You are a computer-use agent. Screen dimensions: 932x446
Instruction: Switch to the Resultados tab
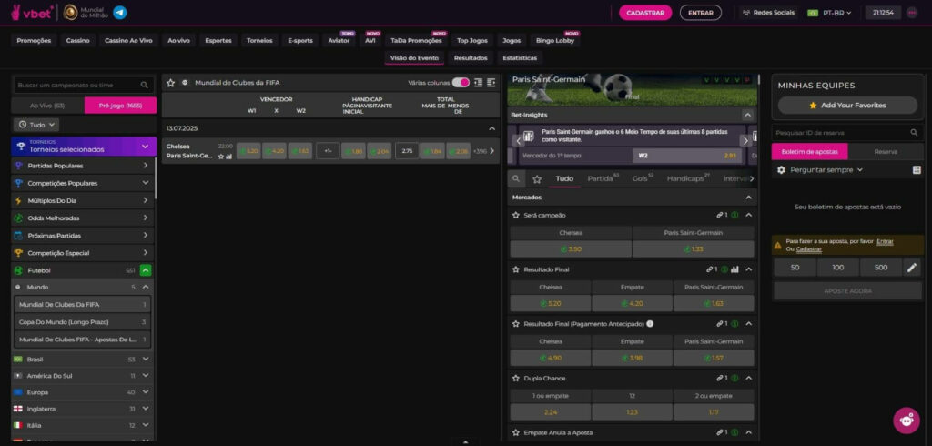pos(471,57)
